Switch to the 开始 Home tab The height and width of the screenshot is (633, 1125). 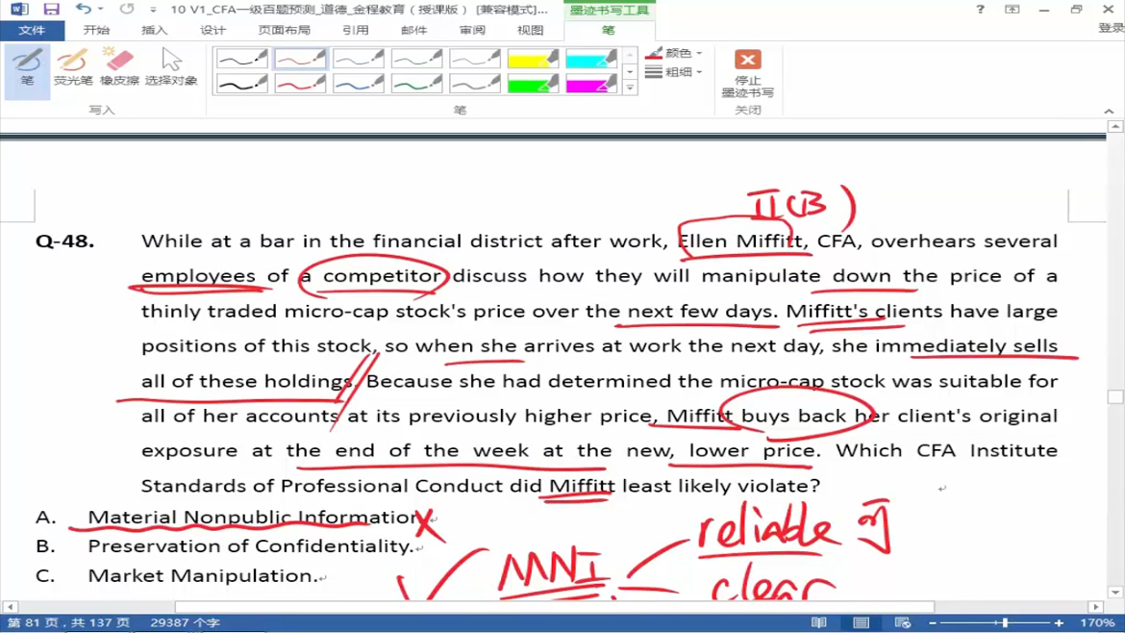[96, 30]
